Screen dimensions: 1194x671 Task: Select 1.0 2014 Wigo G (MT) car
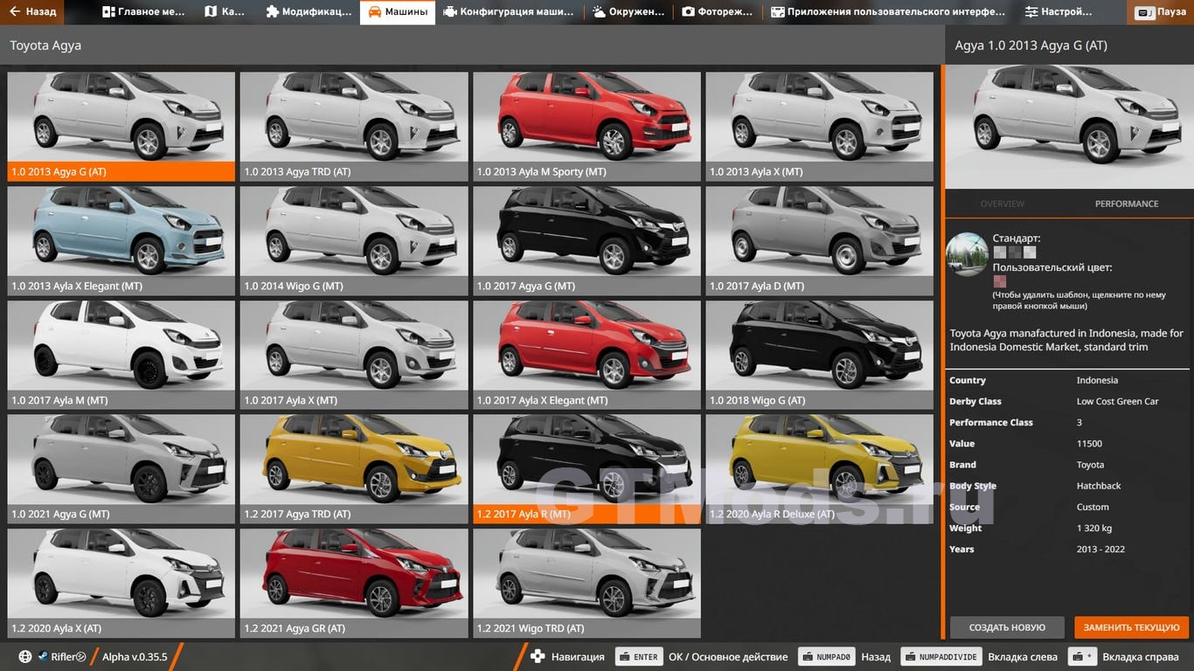[x=354, y=241]
